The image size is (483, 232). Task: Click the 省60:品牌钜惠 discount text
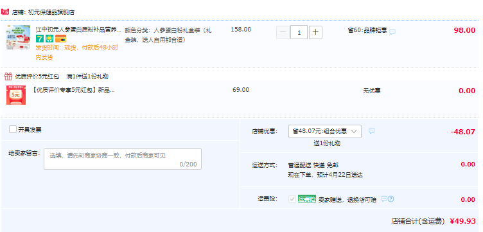(x=367, y=30)
